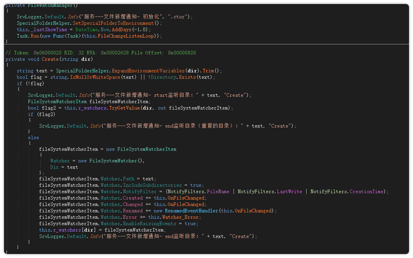Click the _lastShowTime field reference
Image resolution: width=413 pixels, height=258 pixels.
click(46, 30)
